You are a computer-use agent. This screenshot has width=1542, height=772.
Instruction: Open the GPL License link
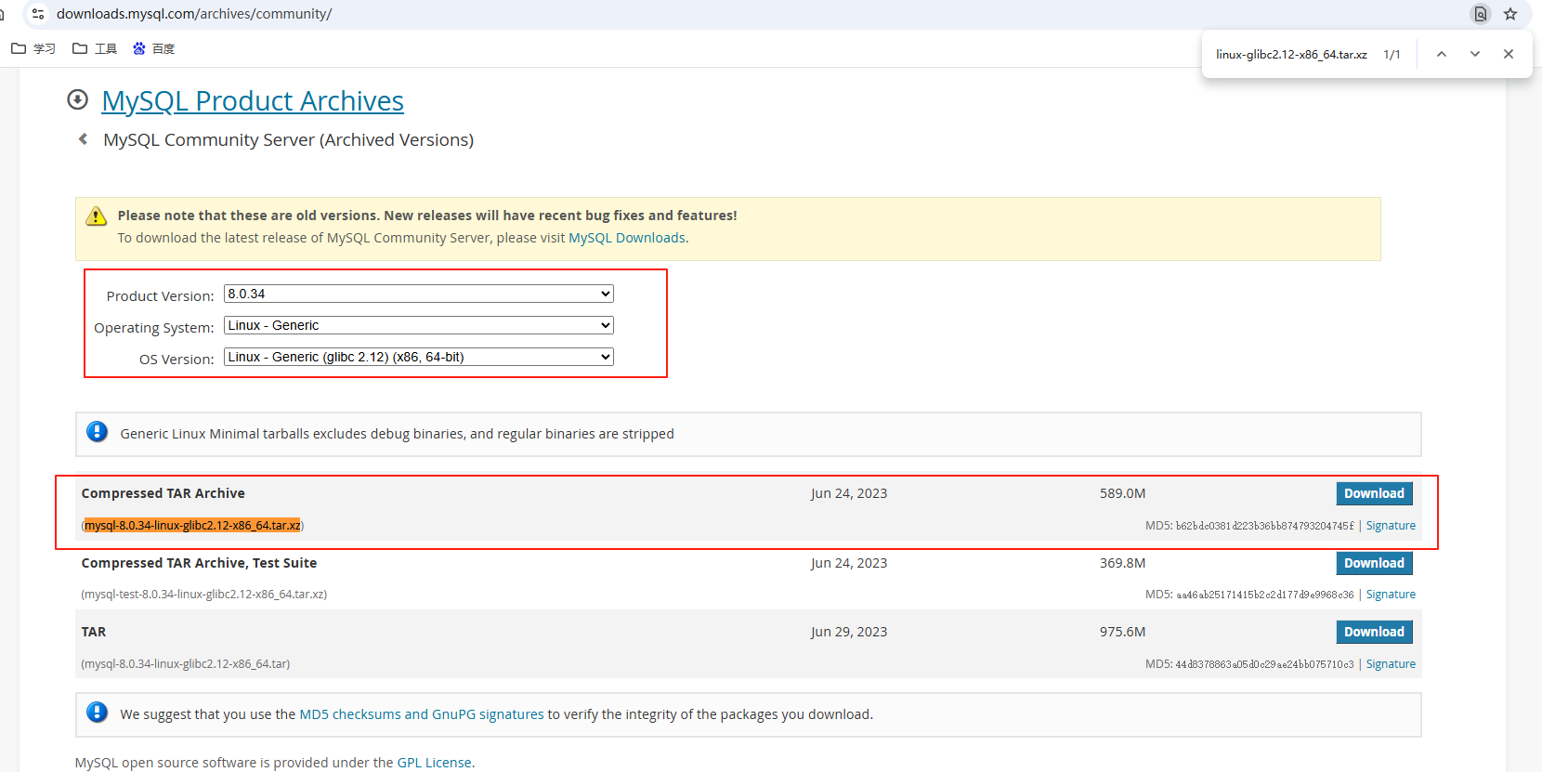(434, 763)
